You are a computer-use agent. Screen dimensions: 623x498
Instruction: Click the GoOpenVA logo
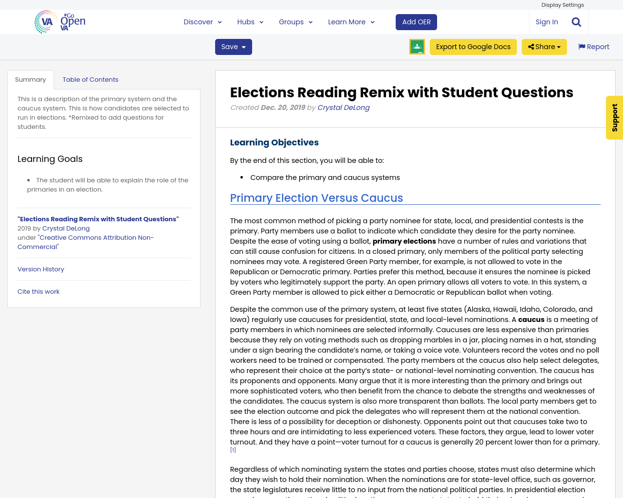click(x=59, y=21)
